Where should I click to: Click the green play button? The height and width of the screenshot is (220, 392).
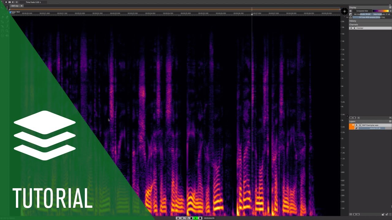pyautogui.click(x=196, y=218)
